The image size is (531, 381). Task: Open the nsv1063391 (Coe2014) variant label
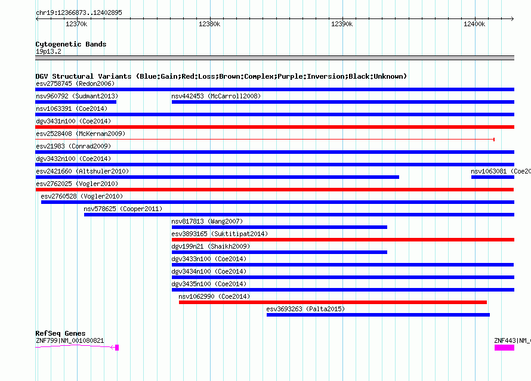(x=72, y=109)
